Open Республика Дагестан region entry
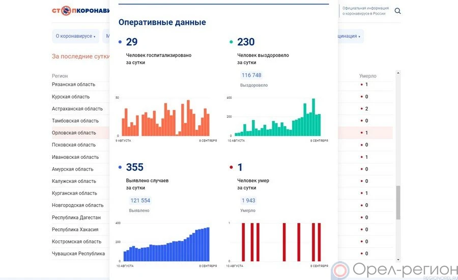Image resolution: width=458 pixels, height=280 pixels. click(76, 217)
